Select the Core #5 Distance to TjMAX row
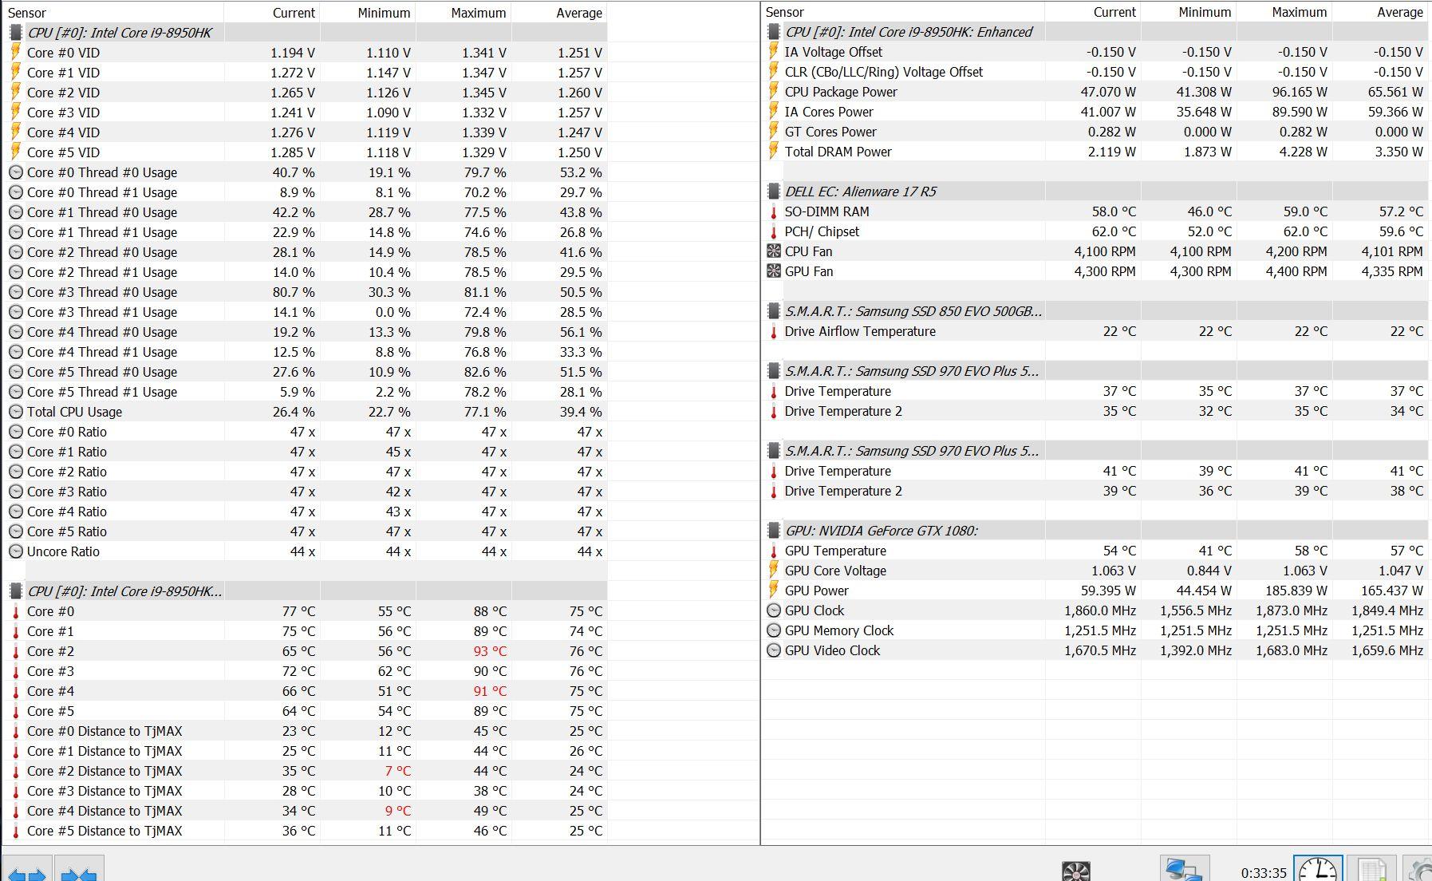Screen dimensions: 1432x881 point(306,831)
